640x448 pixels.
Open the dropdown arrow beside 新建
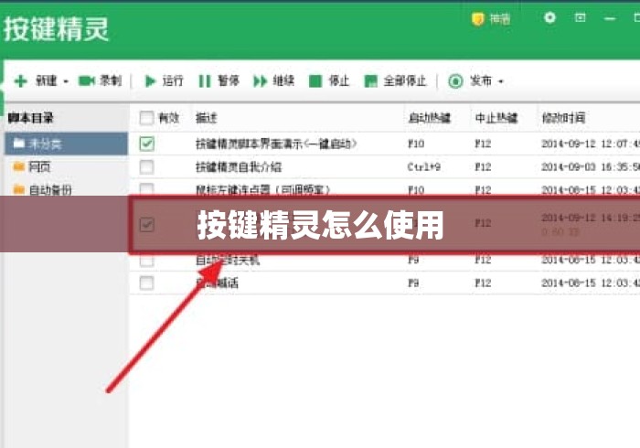click(x=66, y=81)
